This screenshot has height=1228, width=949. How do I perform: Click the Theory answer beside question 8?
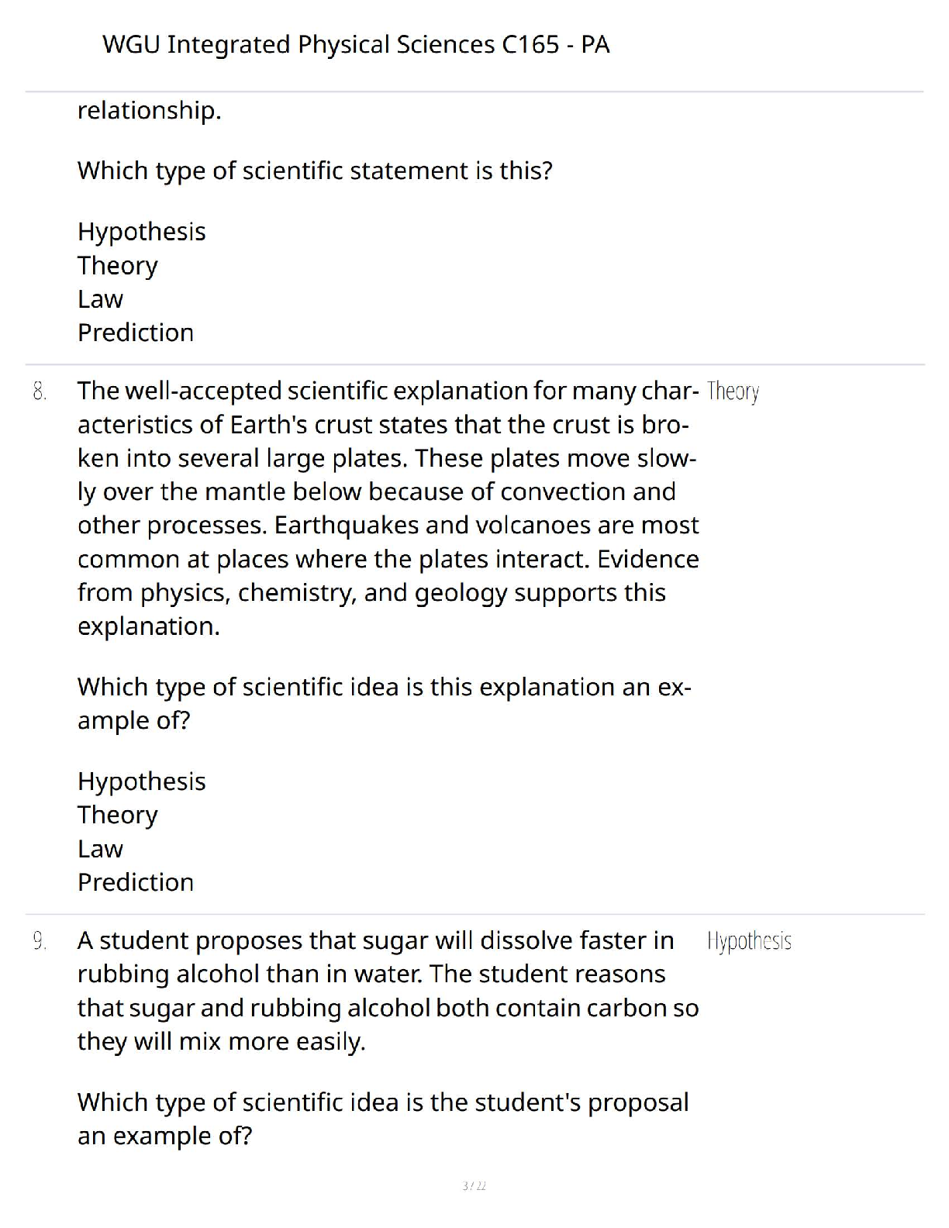[x=733, y=392]
